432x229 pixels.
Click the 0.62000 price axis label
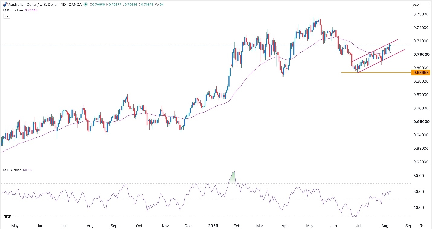pos(421,162)
